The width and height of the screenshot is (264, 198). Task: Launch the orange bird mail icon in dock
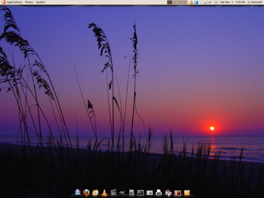[95, 193]
